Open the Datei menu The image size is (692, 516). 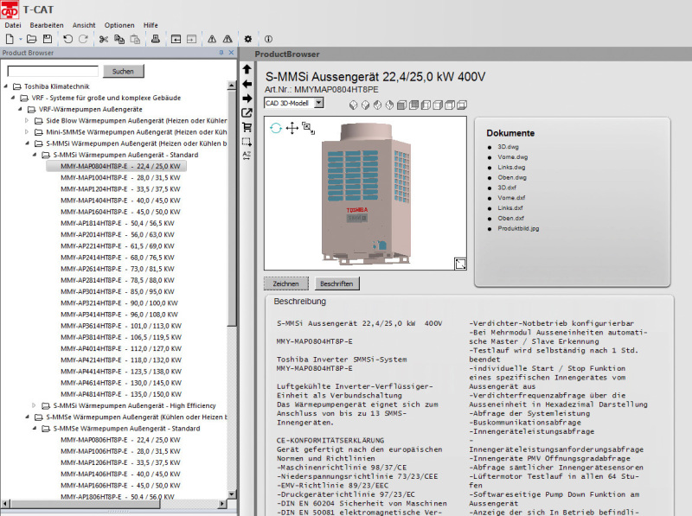[x=13, y=25]
